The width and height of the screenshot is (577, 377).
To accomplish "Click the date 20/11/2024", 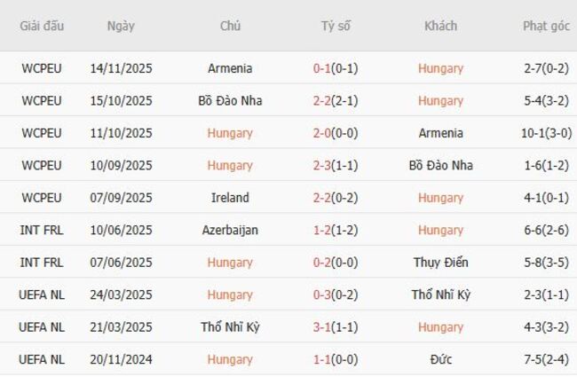I will pyautogui.click(x=121, y=359).
